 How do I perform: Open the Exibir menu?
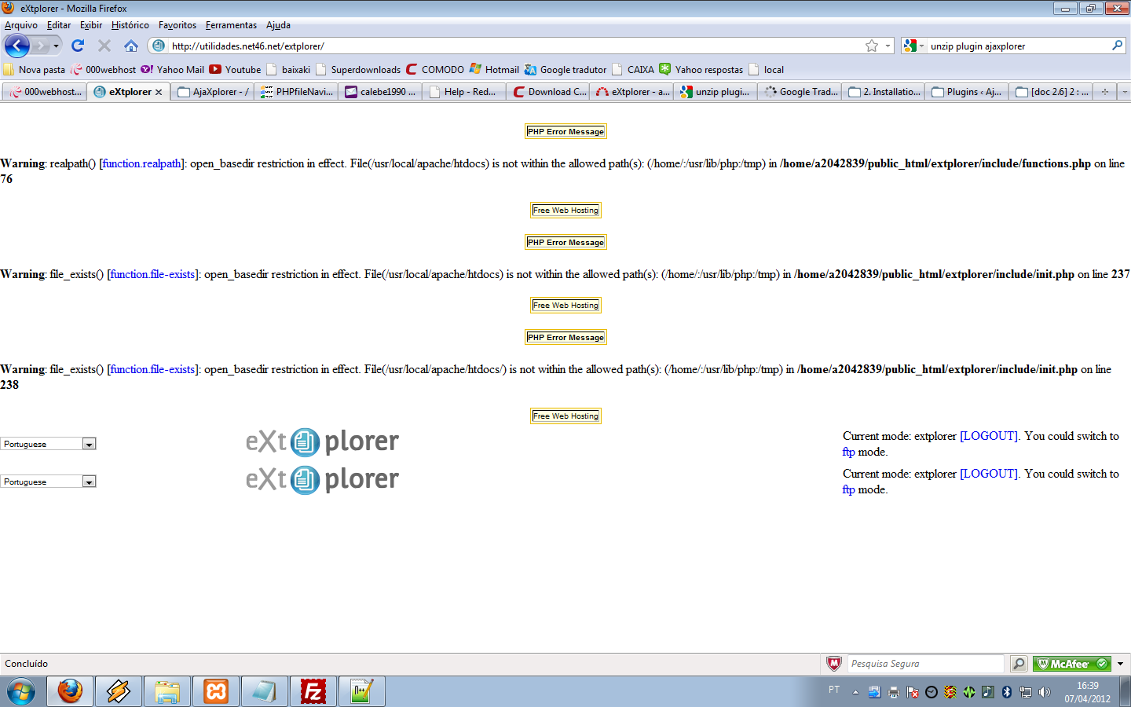click(x=91, y=25)
